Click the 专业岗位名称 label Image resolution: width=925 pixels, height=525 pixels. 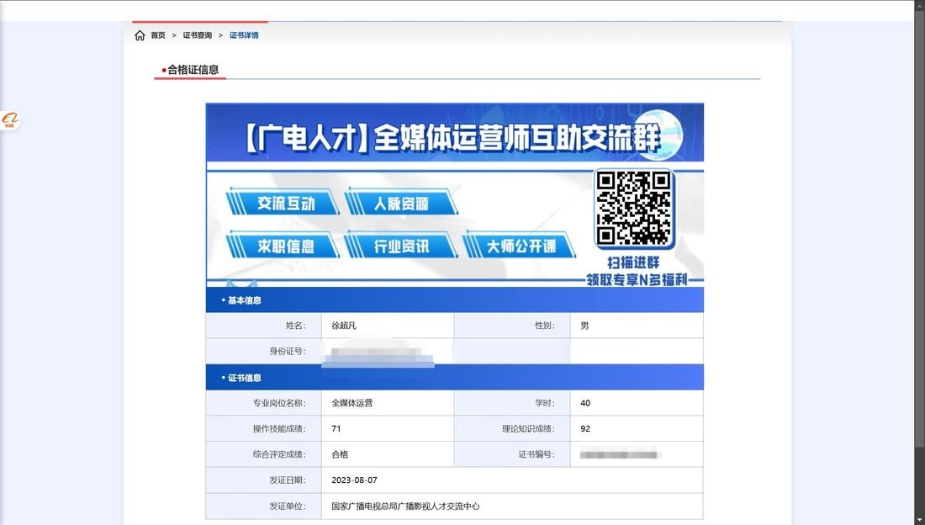[x=279, y=403]
